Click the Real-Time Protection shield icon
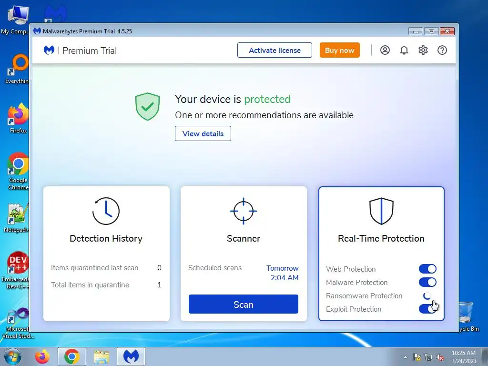Viewport: 488px width, 366px height. 381,211
